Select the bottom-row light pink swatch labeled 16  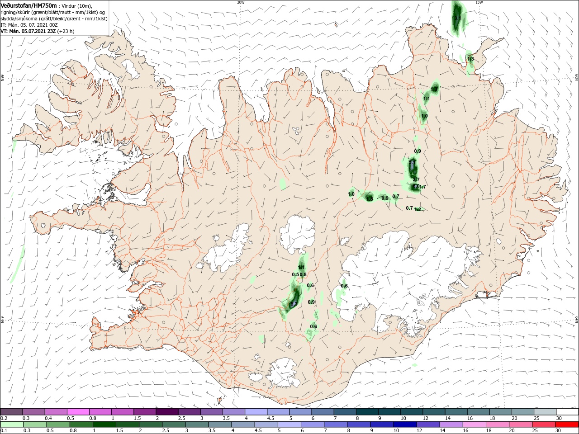pyautogui.click(x=475, y=425)
